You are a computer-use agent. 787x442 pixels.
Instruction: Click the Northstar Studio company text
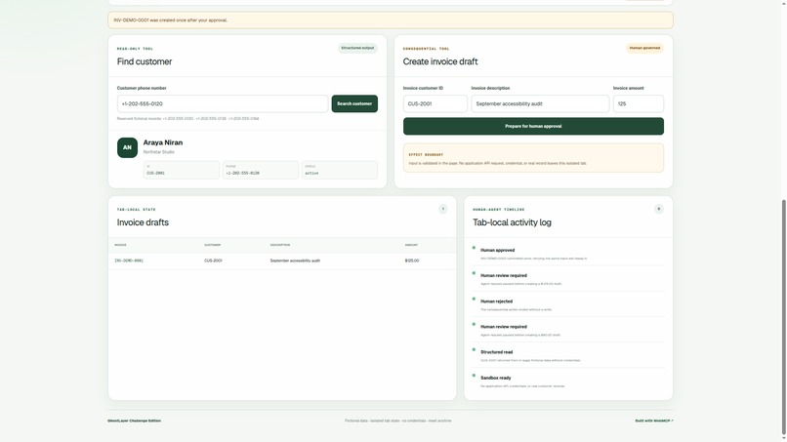tap(158, 152)
